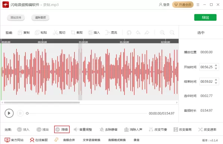The image size is (223, 144).
Task: Click the 01:30.00 marker on timeline ruler
Action: coord(125,42)
